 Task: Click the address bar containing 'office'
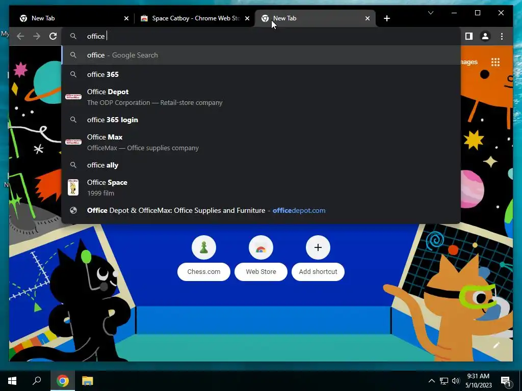pyautogui.click(x=261, y=36)
